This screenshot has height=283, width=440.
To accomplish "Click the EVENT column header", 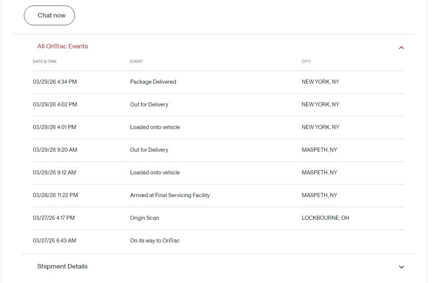I will pyautogui.click(x=136, y=61).
